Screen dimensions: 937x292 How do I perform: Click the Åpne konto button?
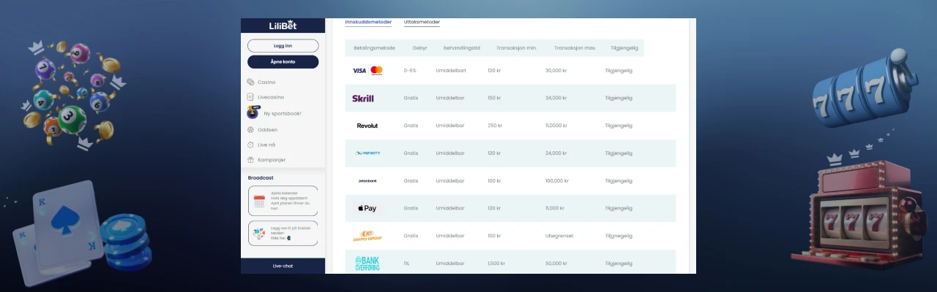[x=283, y=62]
